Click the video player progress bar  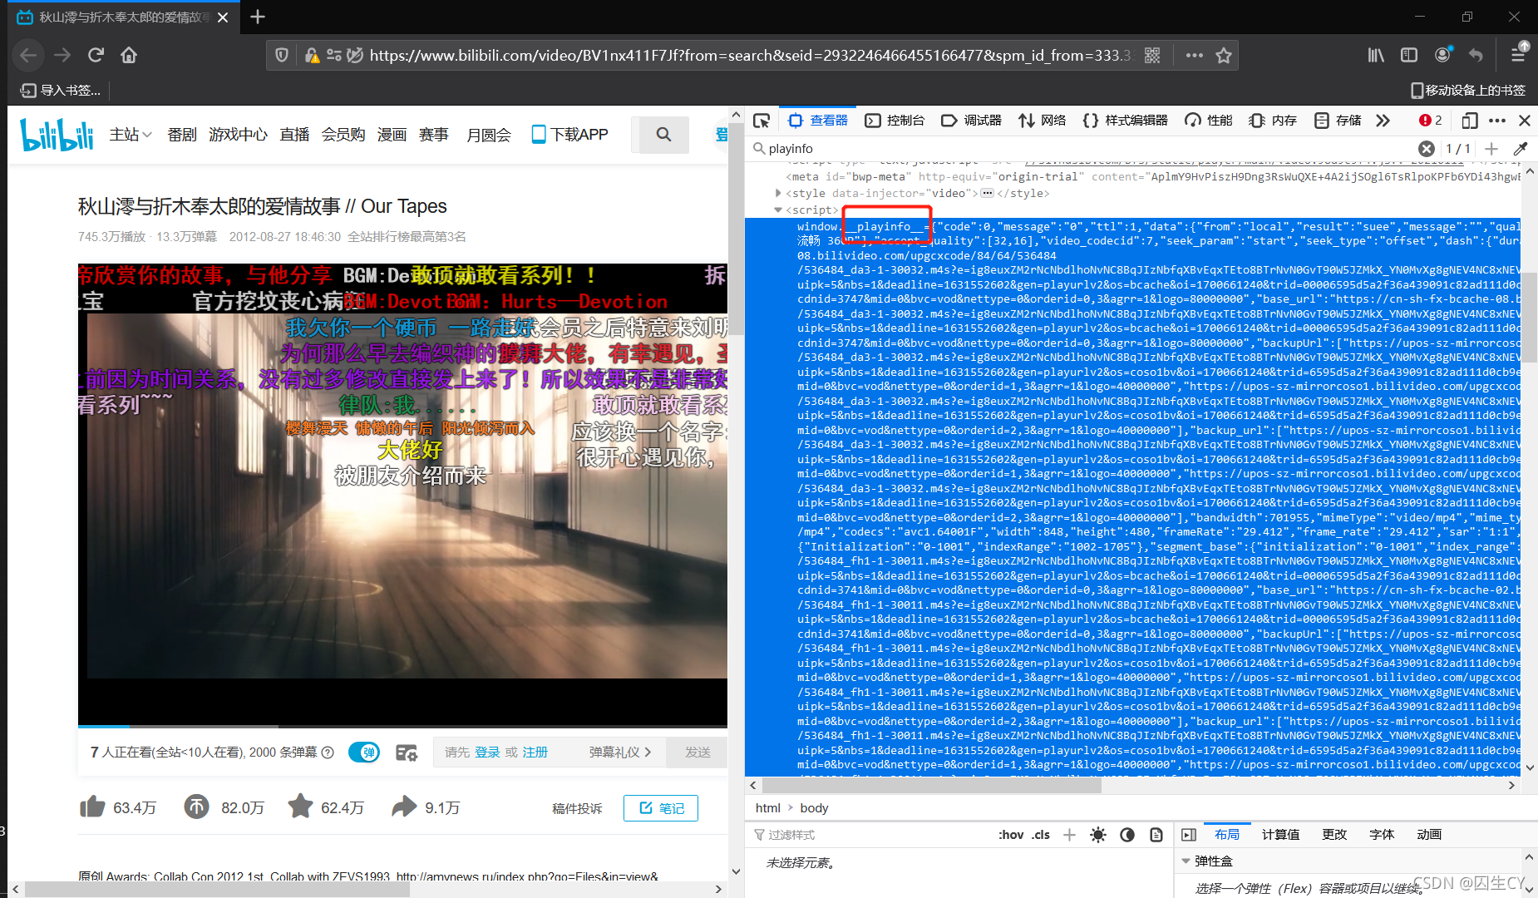point(402,726)
